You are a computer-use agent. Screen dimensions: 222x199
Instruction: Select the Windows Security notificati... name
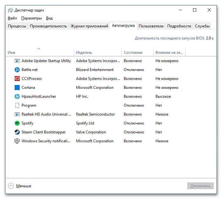(46, 141)
